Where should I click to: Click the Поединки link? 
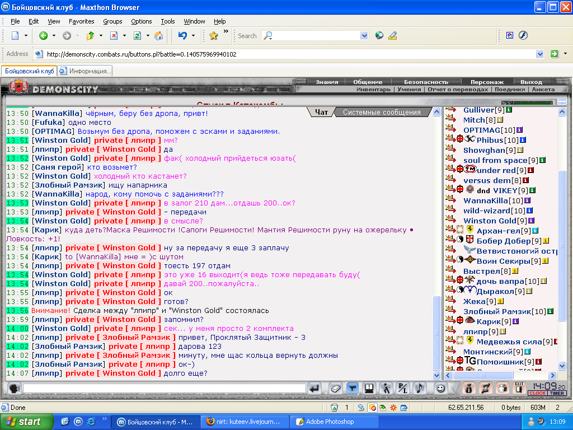(x=510, y=89)
